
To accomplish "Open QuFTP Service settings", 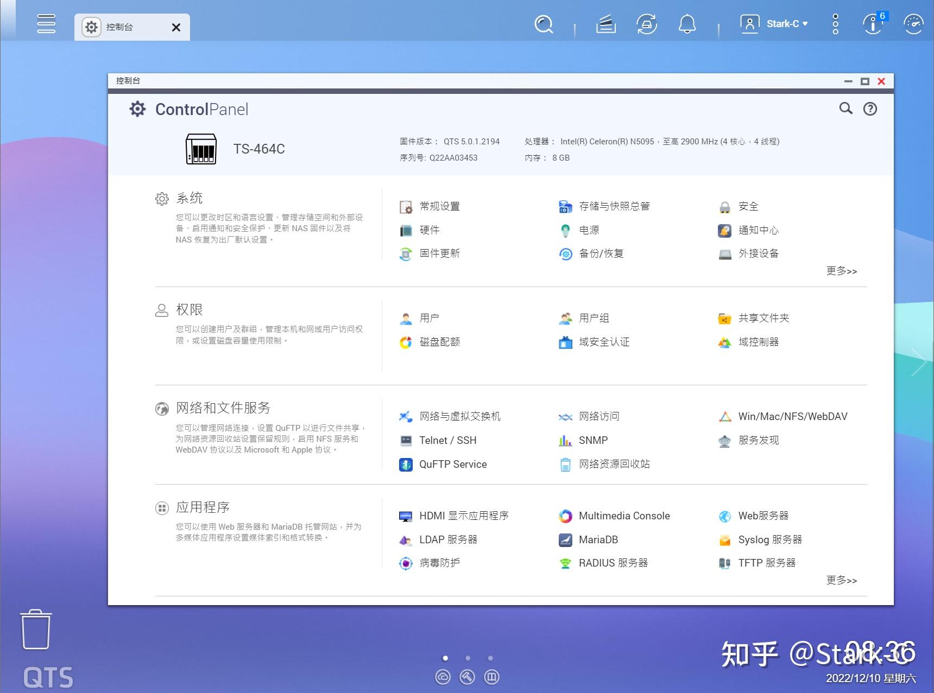I will click(452, 464).
